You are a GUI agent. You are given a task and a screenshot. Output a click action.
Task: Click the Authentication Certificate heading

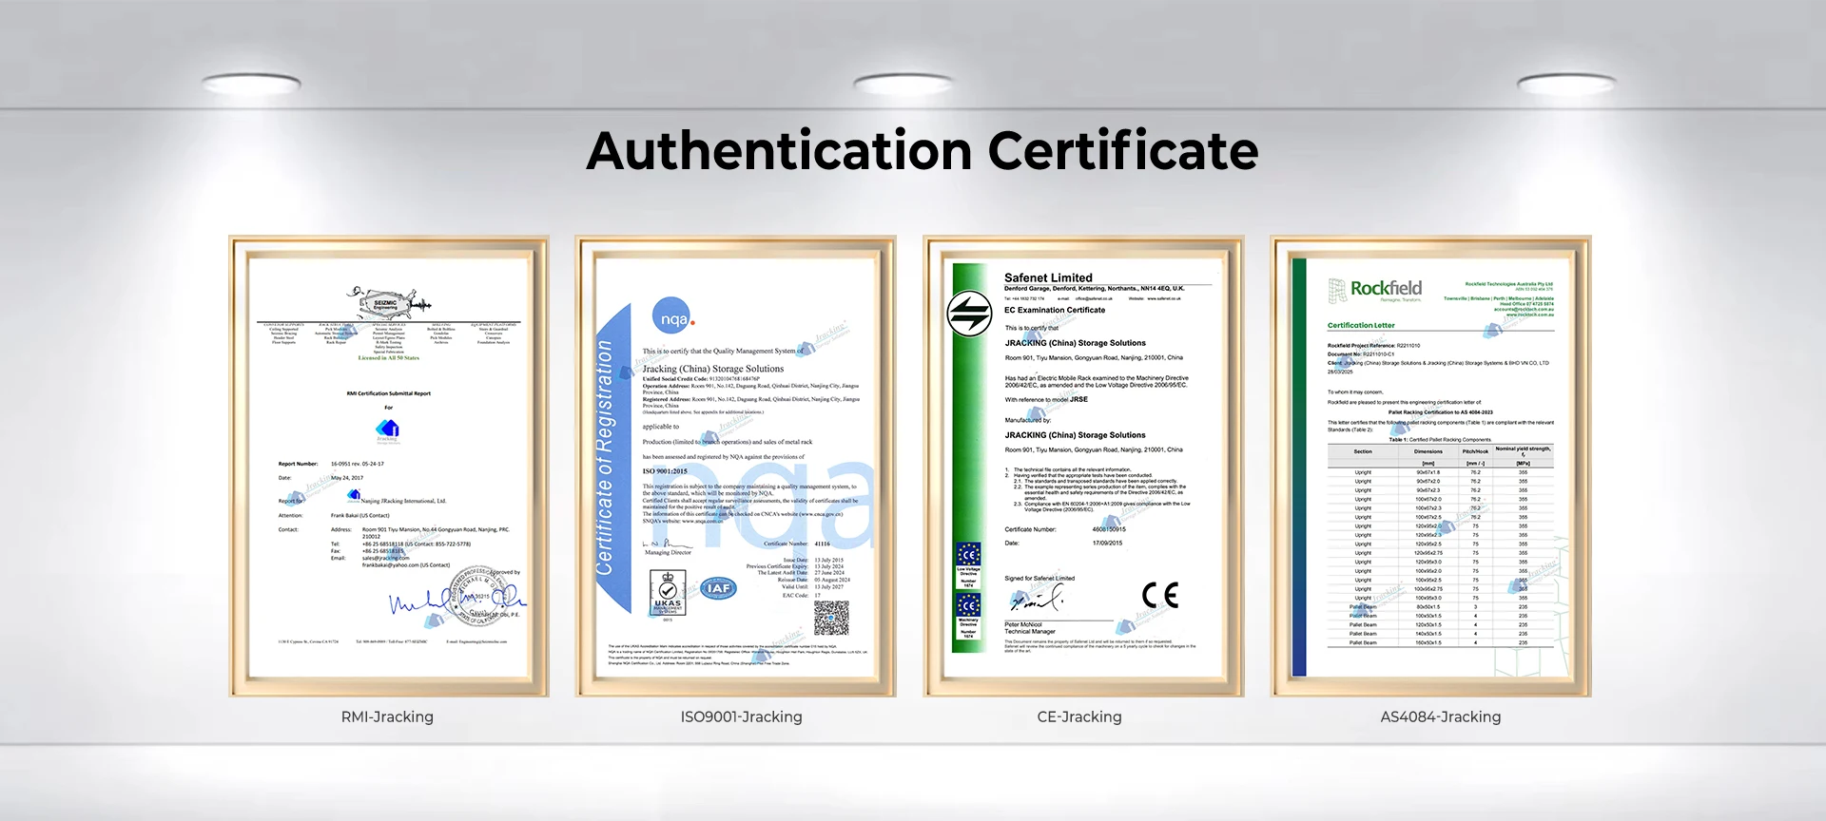click(923, 151)
